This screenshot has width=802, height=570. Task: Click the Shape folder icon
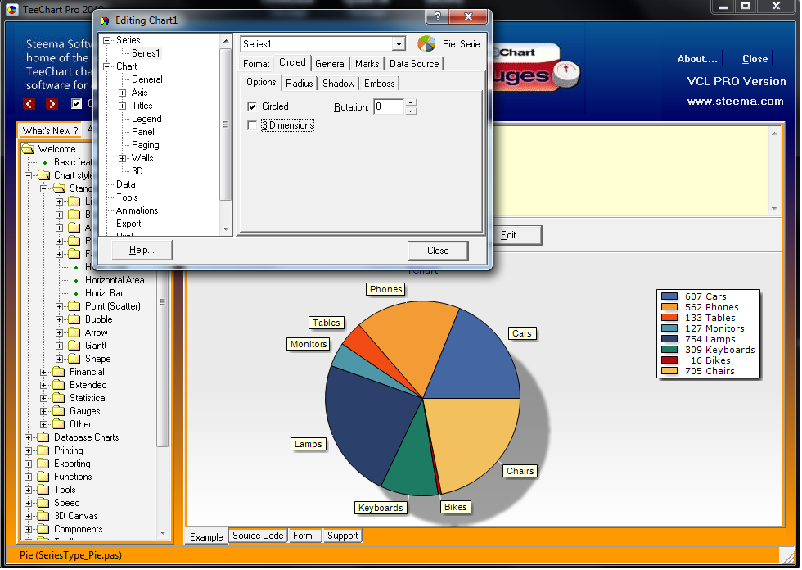pos(74,359)
